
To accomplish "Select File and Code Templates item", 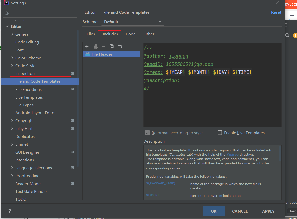I will [40, 81].
